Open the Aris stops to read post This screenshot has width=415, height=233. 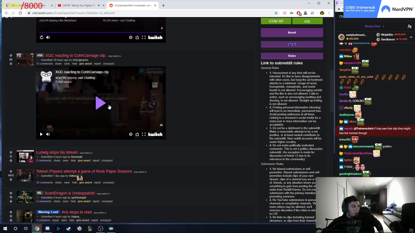pyautogui.click(x=77, y=212)
